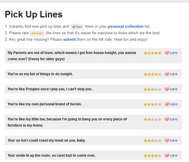Screen dimensions: 189x162
Task: Rate 'list of things to do tonight' stars
Action: pyautogui.click(x=153, y=74)
